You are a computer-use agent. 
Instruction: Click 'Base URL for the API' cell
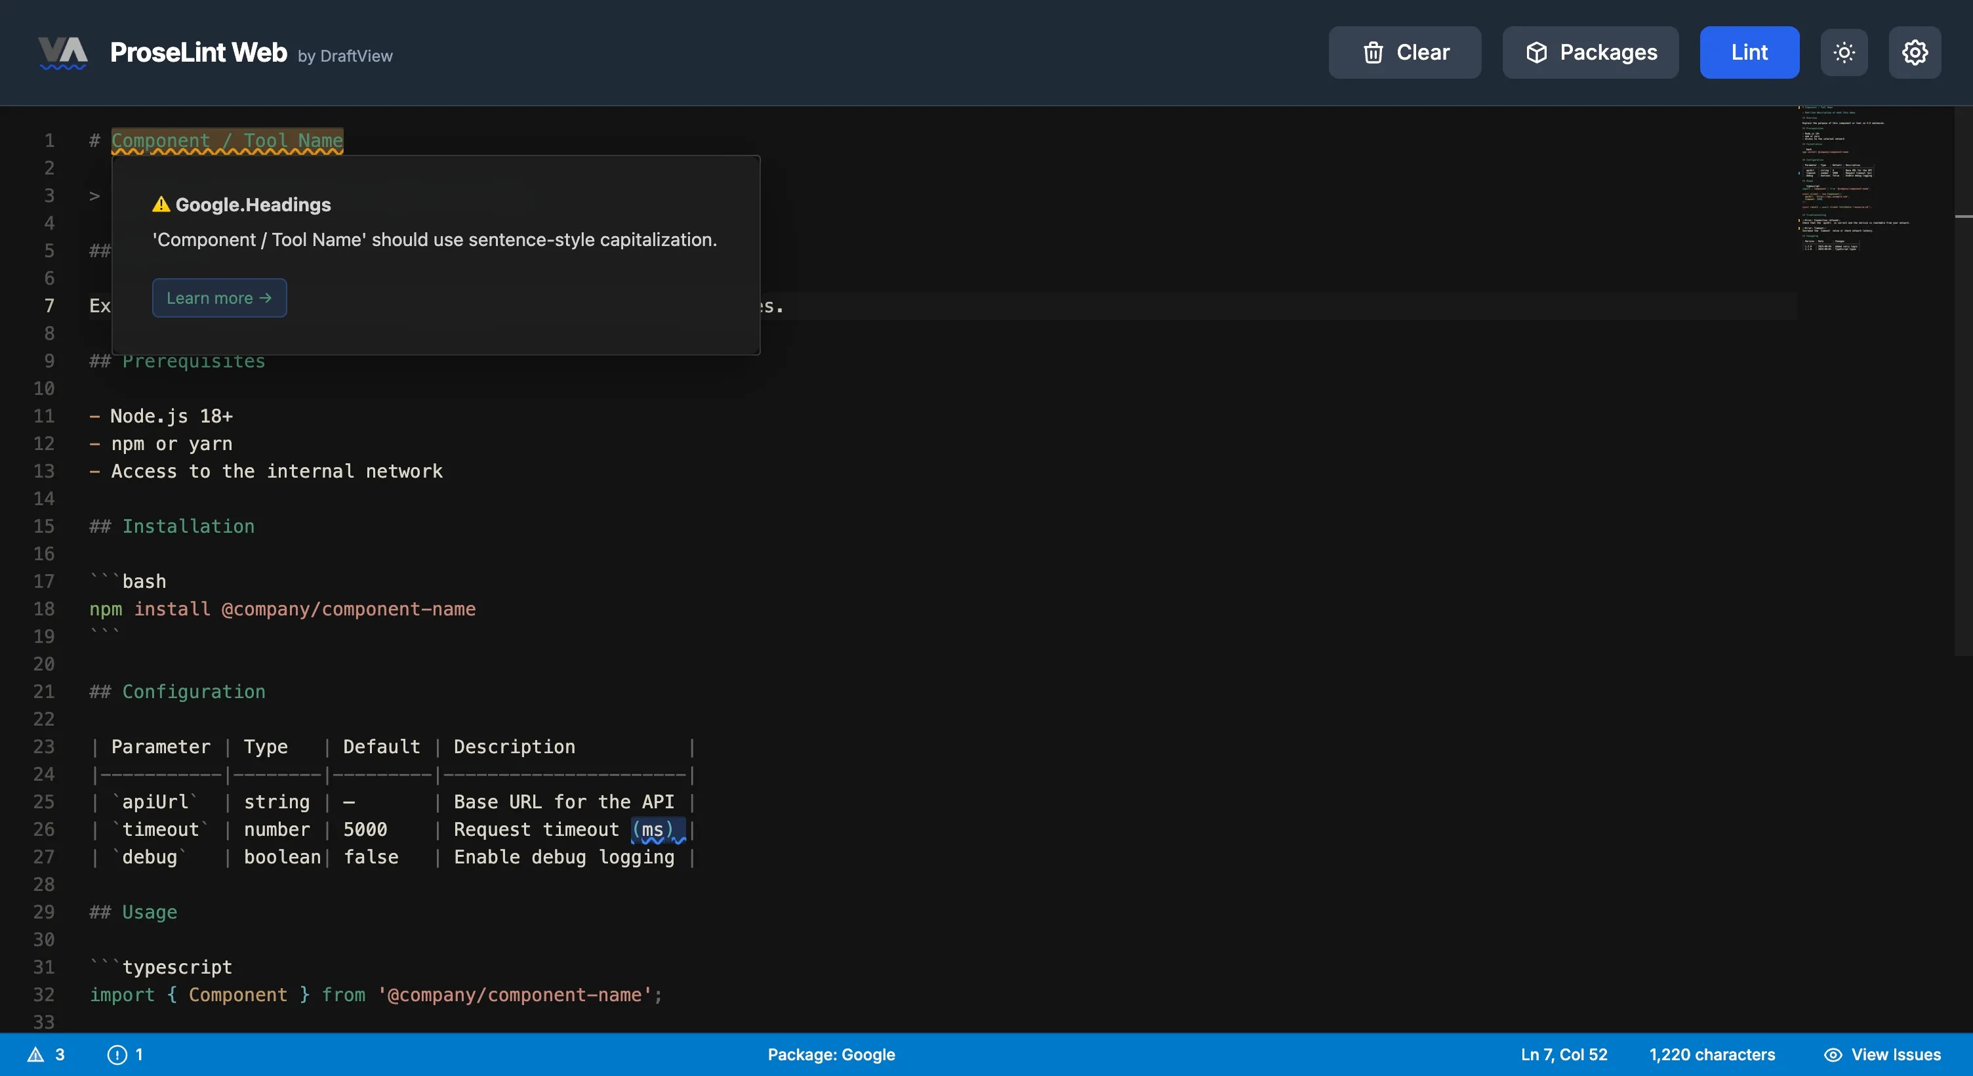(563, 802)
